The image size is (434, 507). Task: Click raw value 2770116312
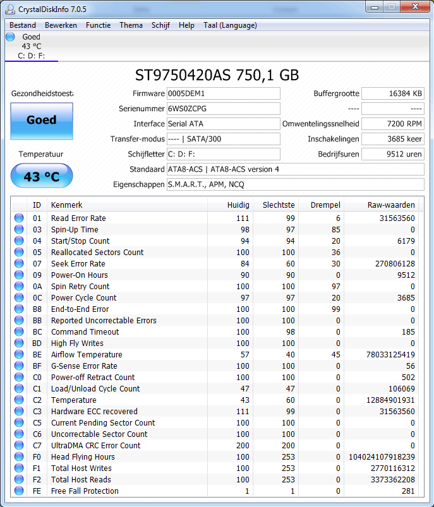click(x=392, y=468)
